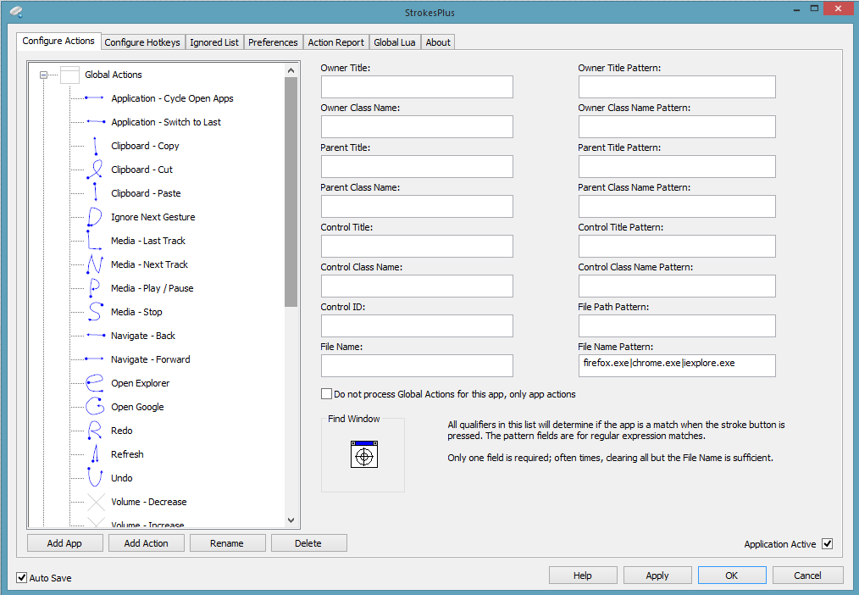
Task: Confirm settings with the OK button
Action: point(732,576)
